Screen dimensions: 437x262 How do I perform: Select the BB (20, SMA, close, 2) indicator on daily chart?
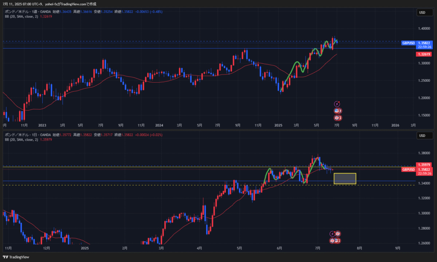tap(21, 140)
